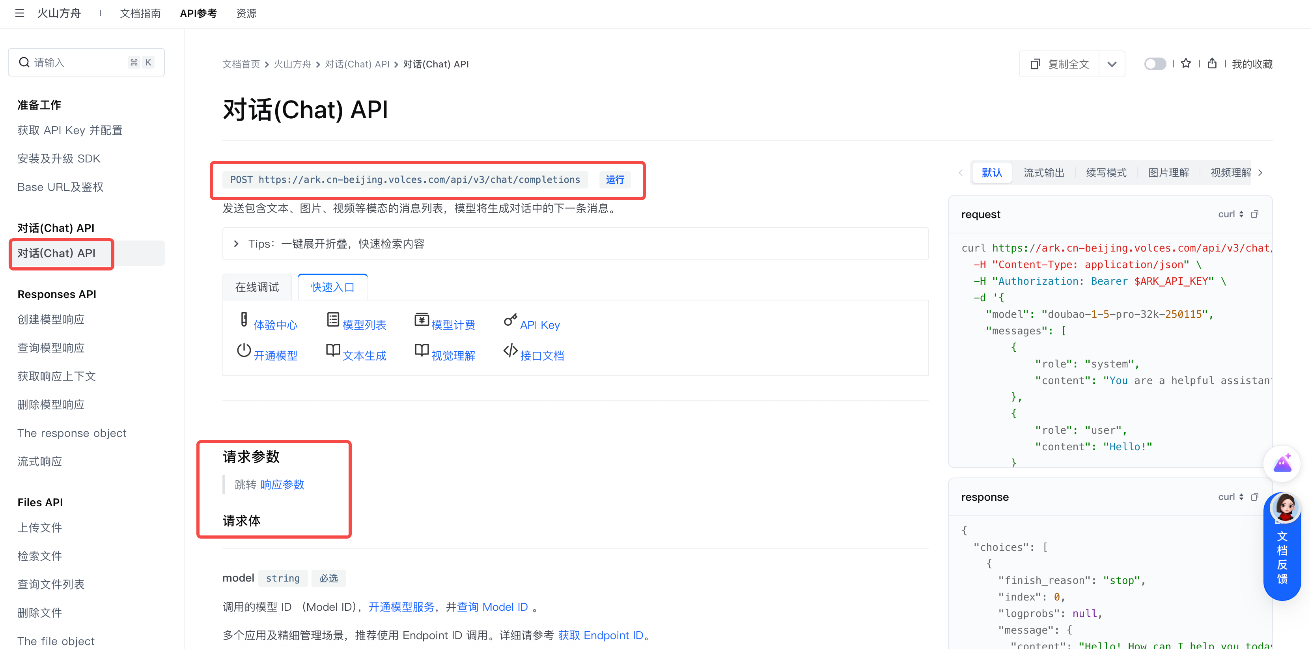Image resolution: width=1310 pixels, height=649 pixels.
Task: Expand the Tips collapsible section
Action: pyautogui.click(x=575, y=244)
